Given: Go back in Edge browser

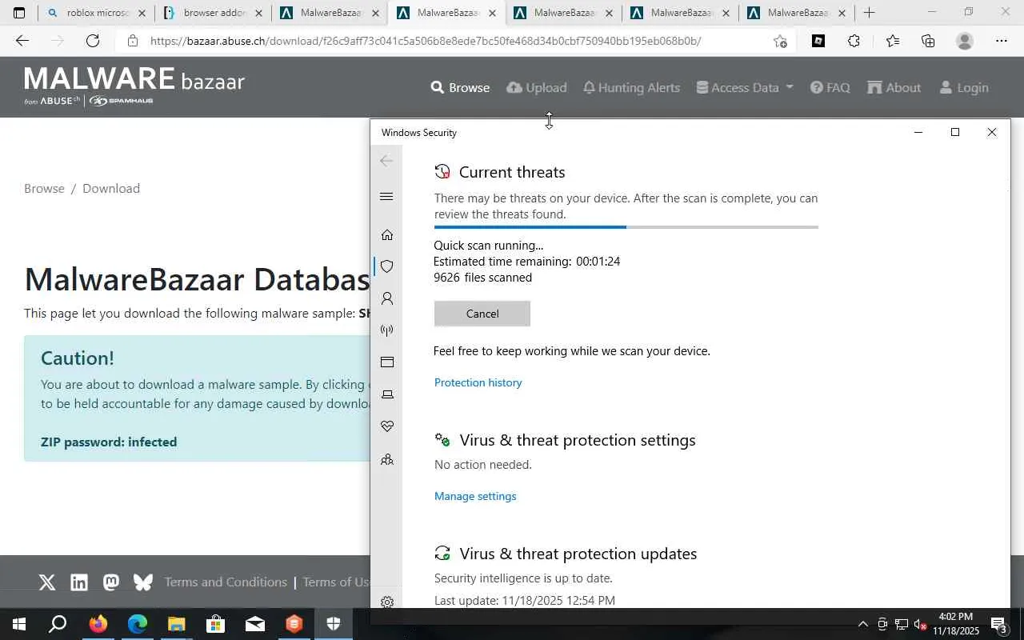Looking at the screenshot, I should [x=22, y=41].
